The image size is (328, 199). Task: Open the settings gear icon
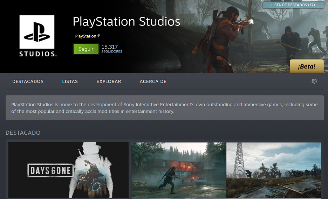click(314, 81)
